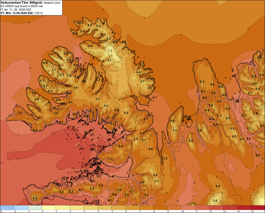Click the map value '3.9'
Screen dimensions: 265x213
pyautogui.click(x=200, y=130)
